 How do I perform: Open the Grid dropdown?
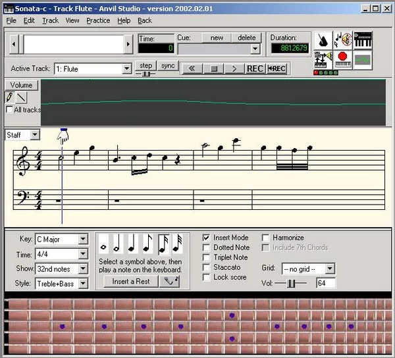tap(330, 268)
